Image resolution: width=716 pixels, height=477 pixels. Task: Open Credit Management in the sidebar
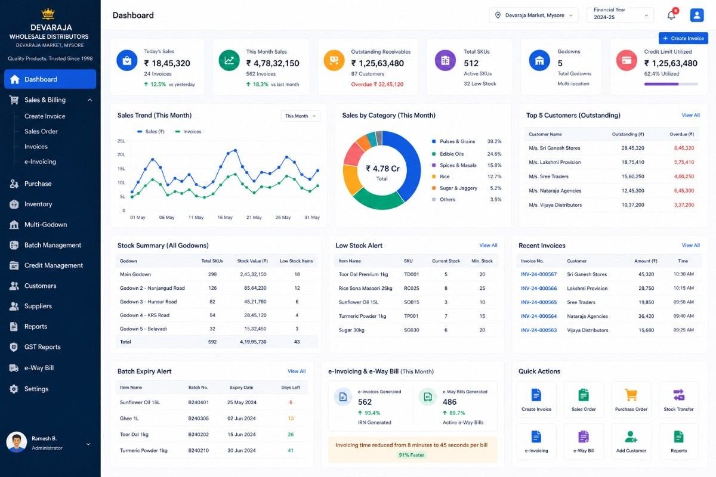(50, 265)
